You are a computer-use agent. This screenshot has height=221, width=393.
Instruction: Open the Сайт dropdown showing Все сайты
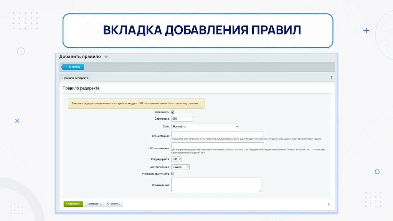coord(205,127)
